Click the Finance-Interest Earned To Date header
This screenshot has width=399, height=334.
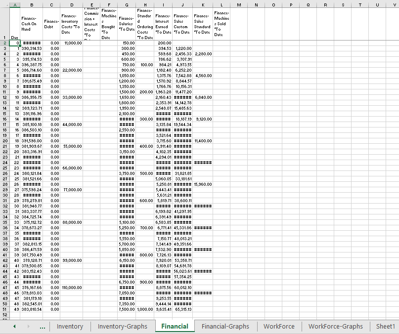tap(163, 24)
